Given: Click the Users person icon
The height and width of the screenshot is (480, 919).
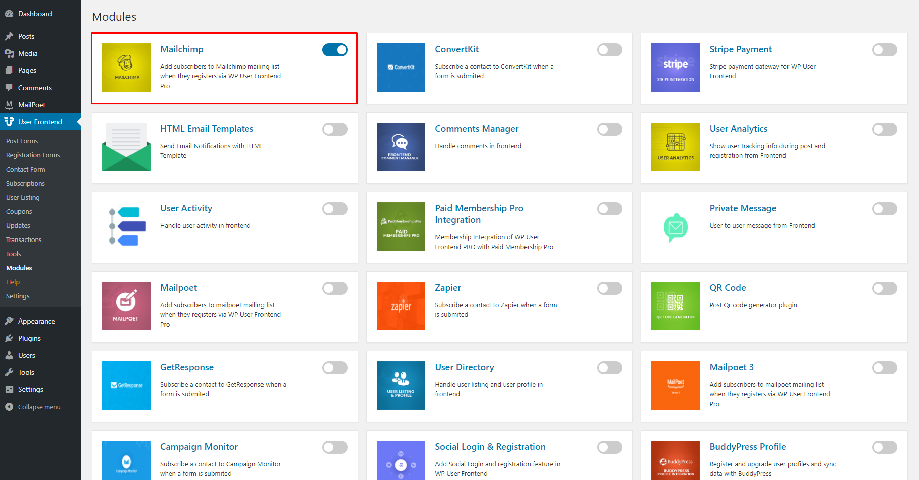Looking at the screenshot, I should click(x=9, y=355).
